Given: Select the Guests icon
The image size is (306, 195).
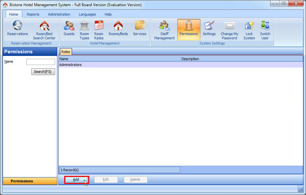Looking at the screenshot, I should [69, 29].
